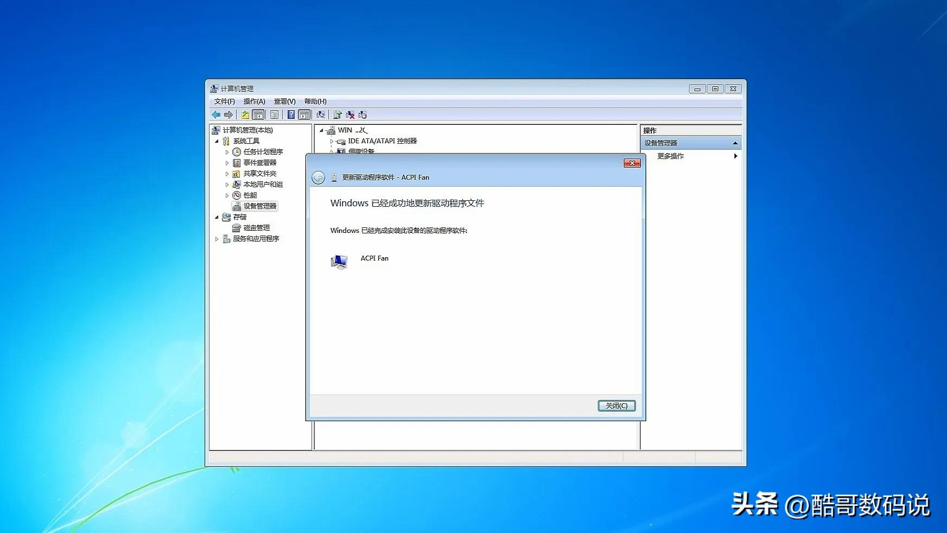
Task: Expand the 性能 node
Action: pos(227,195)
